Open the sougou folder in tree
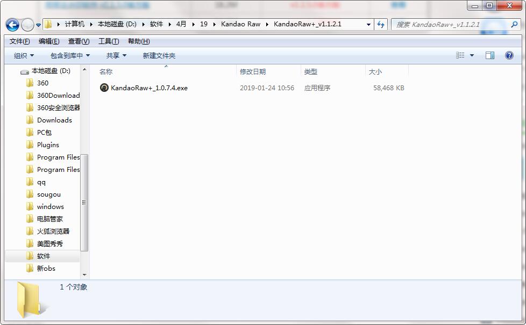This screenshot has width=526, height=325. coord(48,194)
